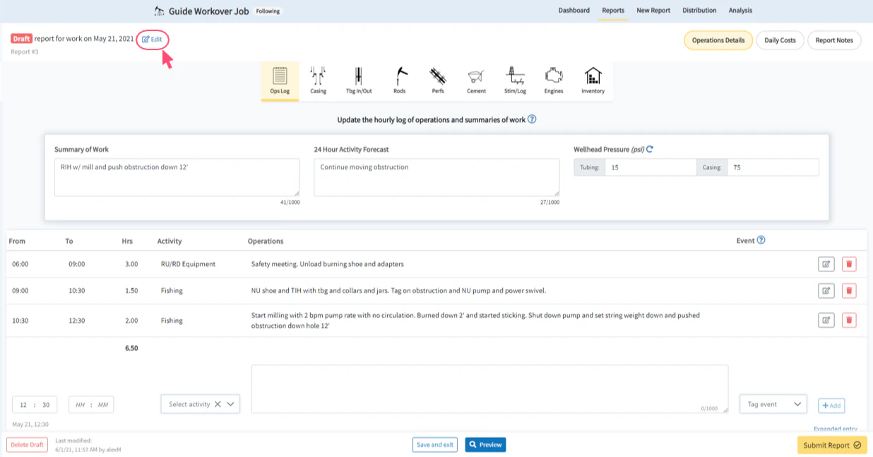The height and width of the screenshot is (457, 873).
Task: Click the Submit Report button
Action: coord(832,445)
